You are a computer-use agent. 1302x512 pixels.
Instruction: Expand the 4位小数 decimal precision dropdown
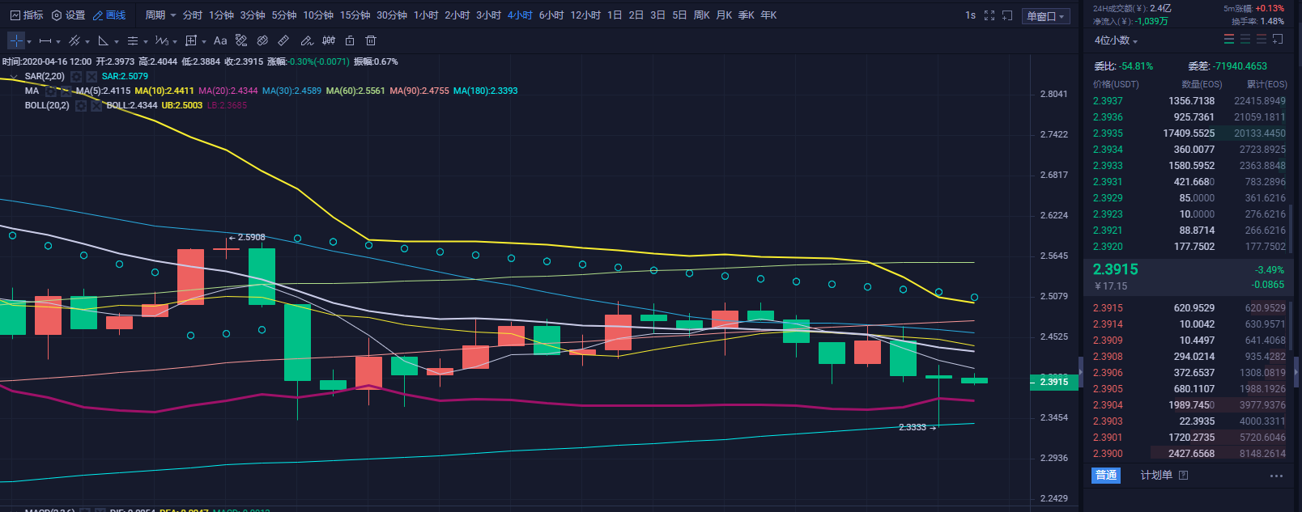(x=1116, y=40)
